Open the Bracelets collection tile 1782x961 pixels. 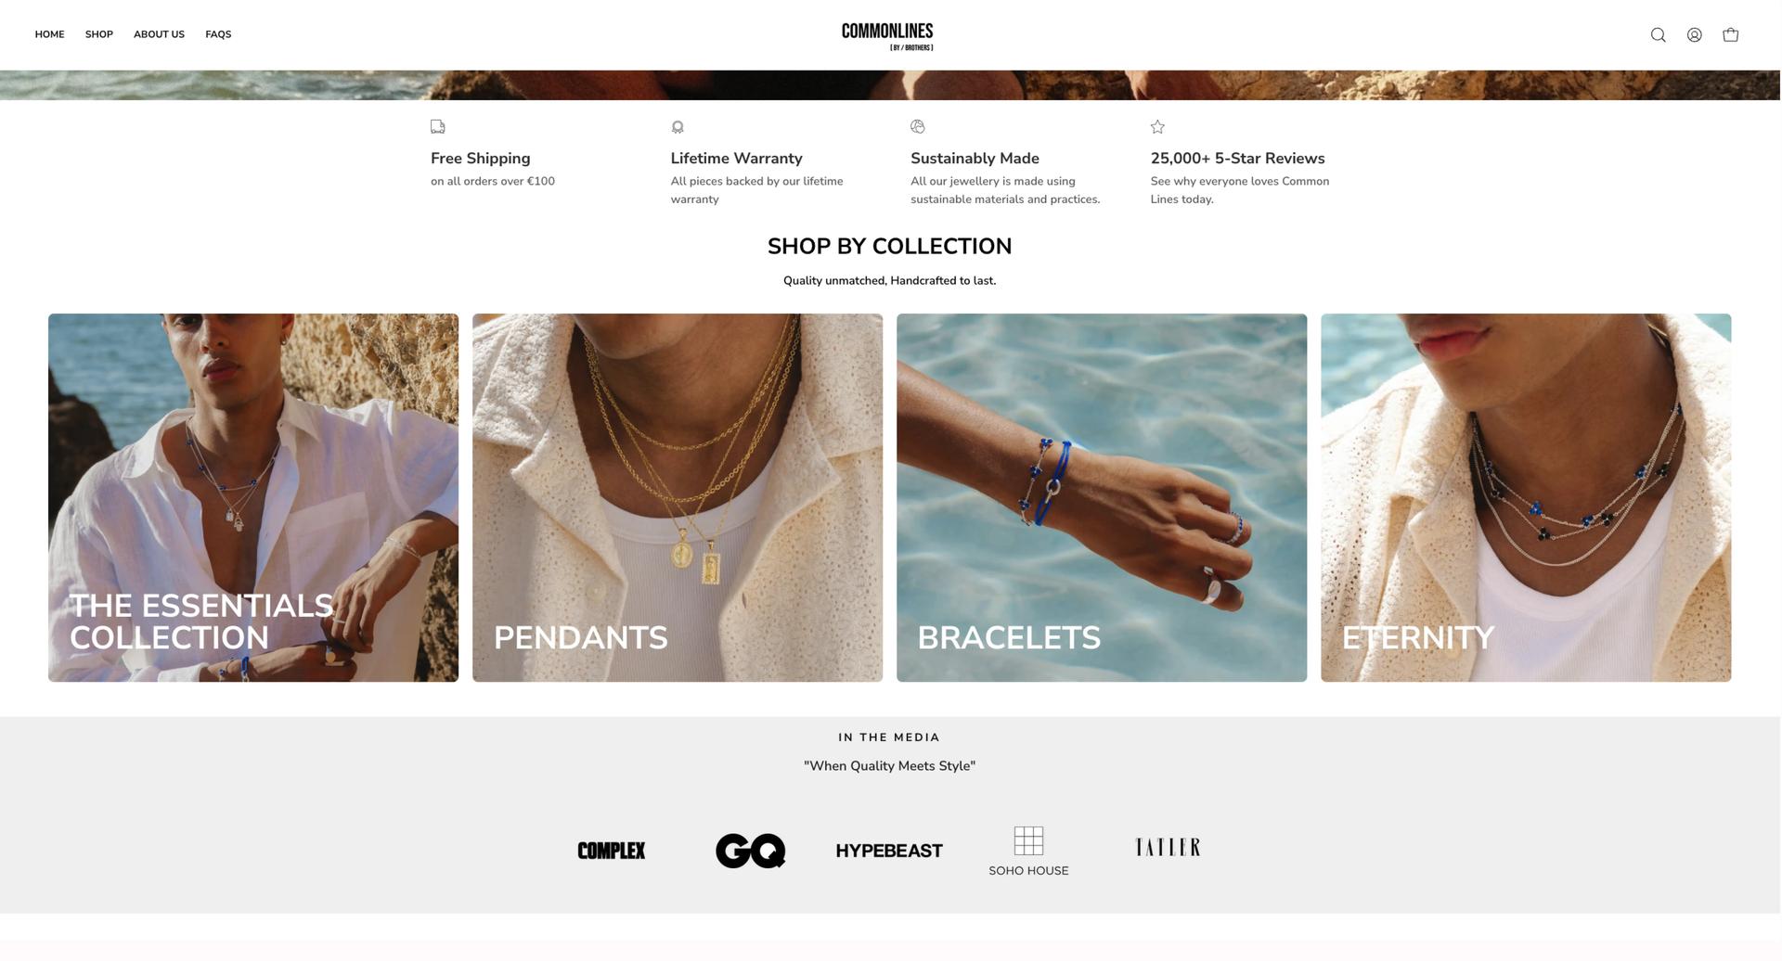pyautogui.click(x=1102, y=497)
